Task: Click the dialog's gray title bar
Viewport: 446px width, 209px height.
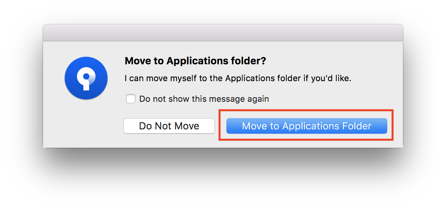Action: (x=223, y=33)
